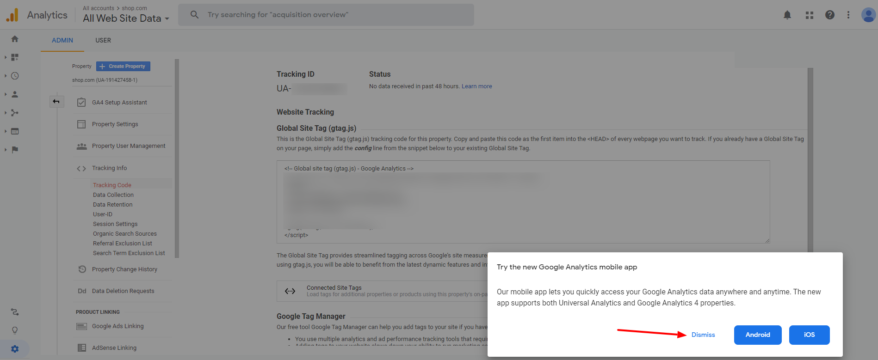Click the Help question mark icon
Image resolution: width=878 pixels, height=360 pixels.
(x=830, y=15)
